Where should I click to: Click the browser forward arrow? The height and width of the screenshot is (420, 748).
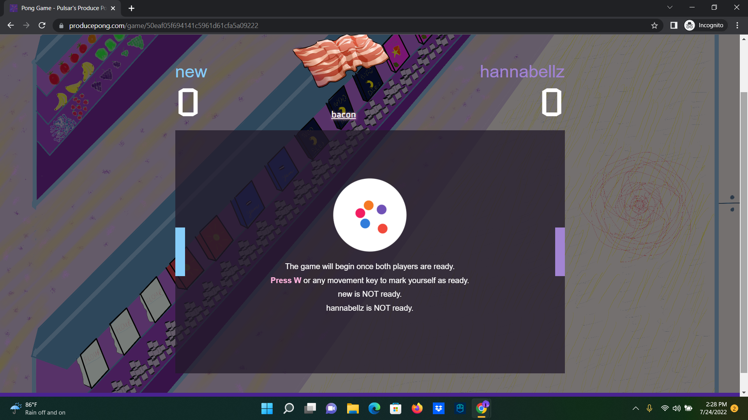click(x=26, y=25)
